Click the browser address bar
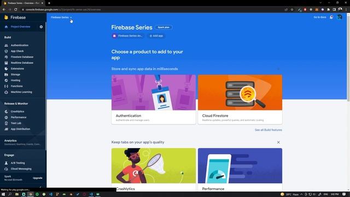Image resolution: width=350 pixels, height=197 pixels. (x=152, y=10)
